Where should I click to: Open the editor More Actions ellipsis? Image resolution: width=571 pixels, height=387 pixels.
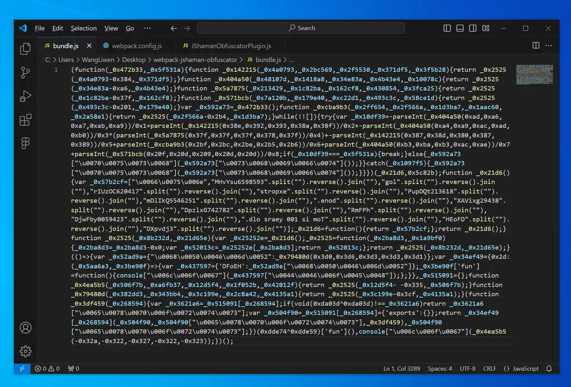(x=549, y=46)
